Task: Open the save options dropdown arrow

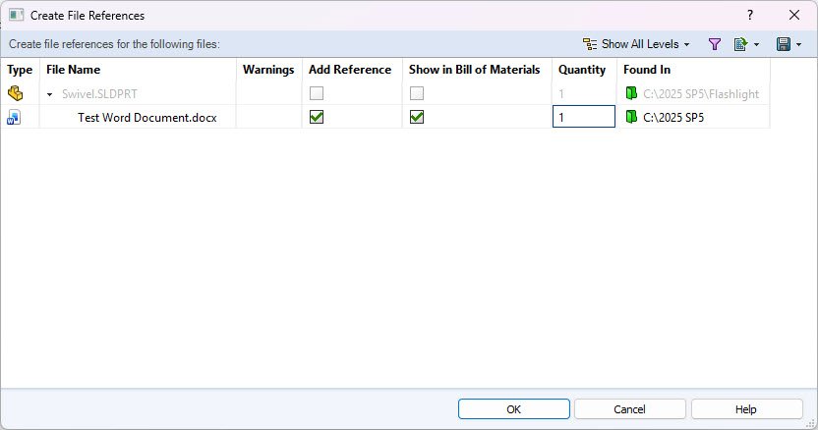Action: click(798, 45)
